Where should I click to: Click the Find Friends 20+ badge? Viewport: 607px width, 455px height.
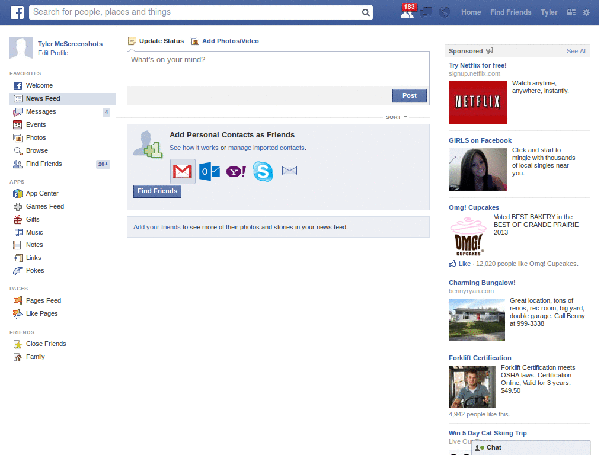[103, 164]
